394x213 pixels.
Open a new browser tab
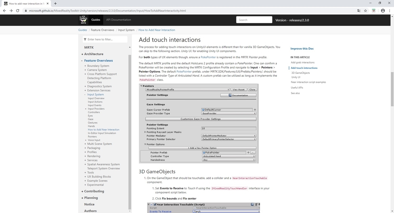pos(55,4)
